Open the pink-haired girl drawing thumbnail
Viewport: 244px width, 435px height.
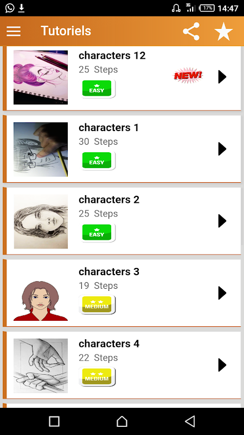(41, 77)
